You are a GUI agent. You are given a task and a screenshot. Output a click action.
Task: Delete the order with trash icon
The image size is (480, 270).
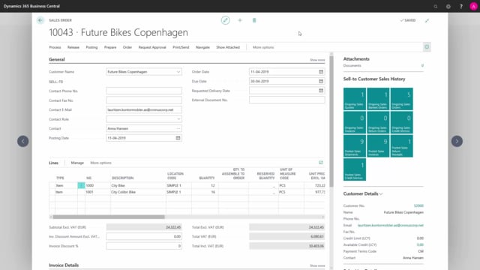point(254,20)
